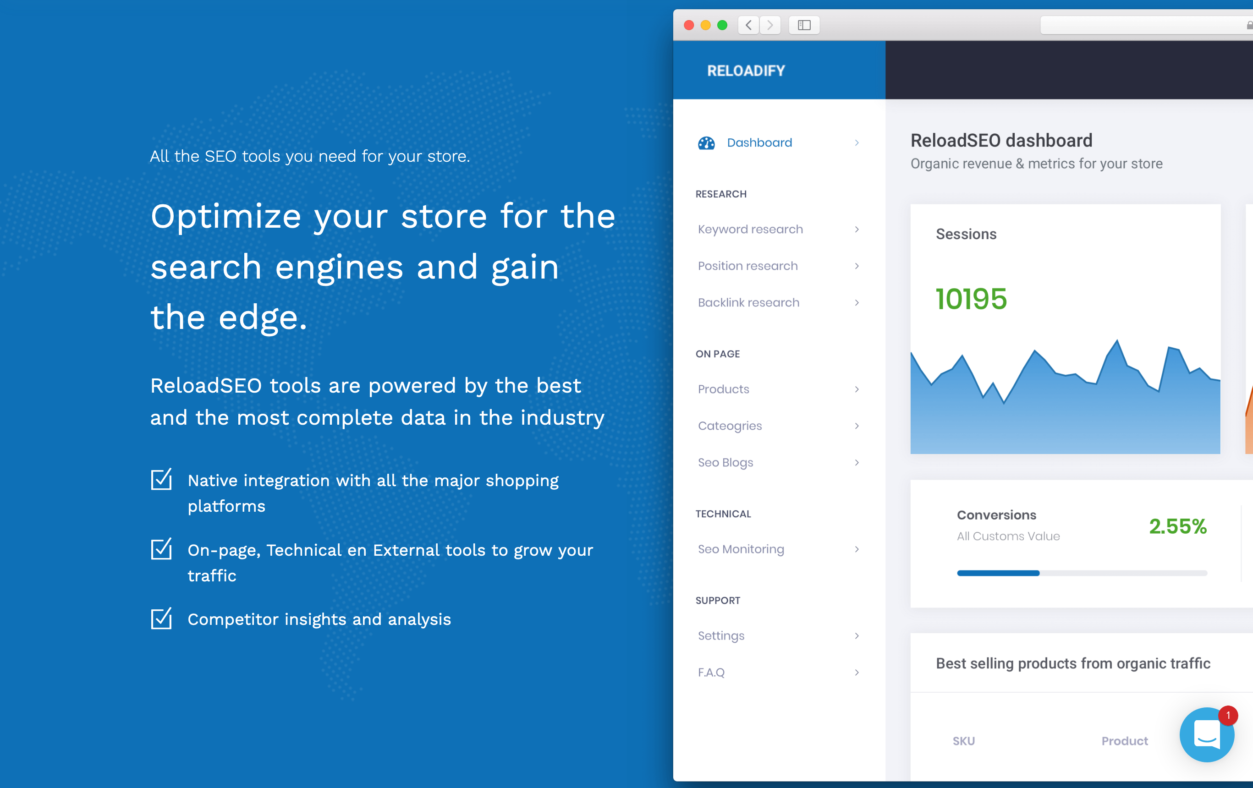Open Settings in the sidebar
The width and height of the screenshot is (1253, 788).
pos(721,635)
